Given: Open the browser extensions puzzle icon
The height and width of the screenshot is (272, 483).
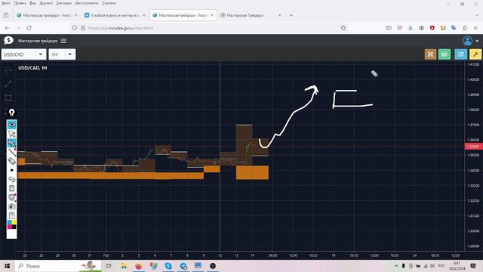Looking at the screenshot, I should (x=465, y=28).
